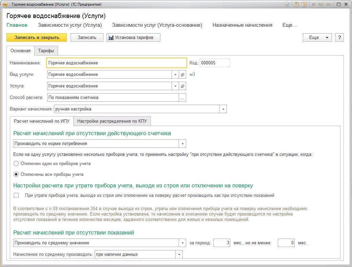Screen dimensions: 352x267
Task: Add window to favorites star icon
Action: [287, 4]
